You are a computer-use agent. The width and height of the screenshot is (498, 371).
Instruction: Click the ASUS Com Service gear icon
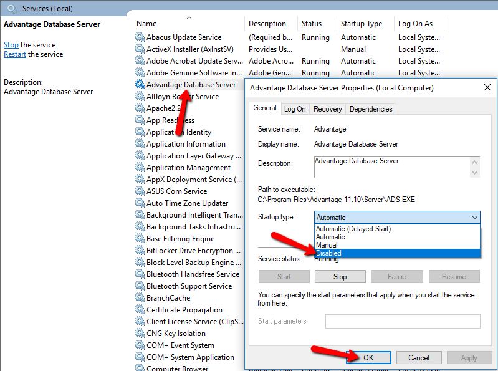140,191
